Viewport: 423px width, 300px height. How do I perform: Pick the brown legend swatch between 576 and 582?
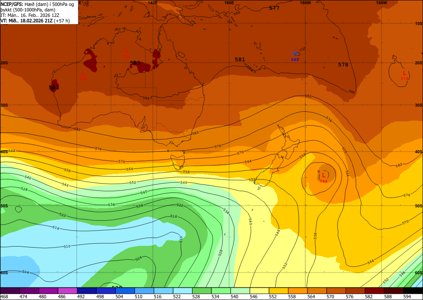click(355, 291)
